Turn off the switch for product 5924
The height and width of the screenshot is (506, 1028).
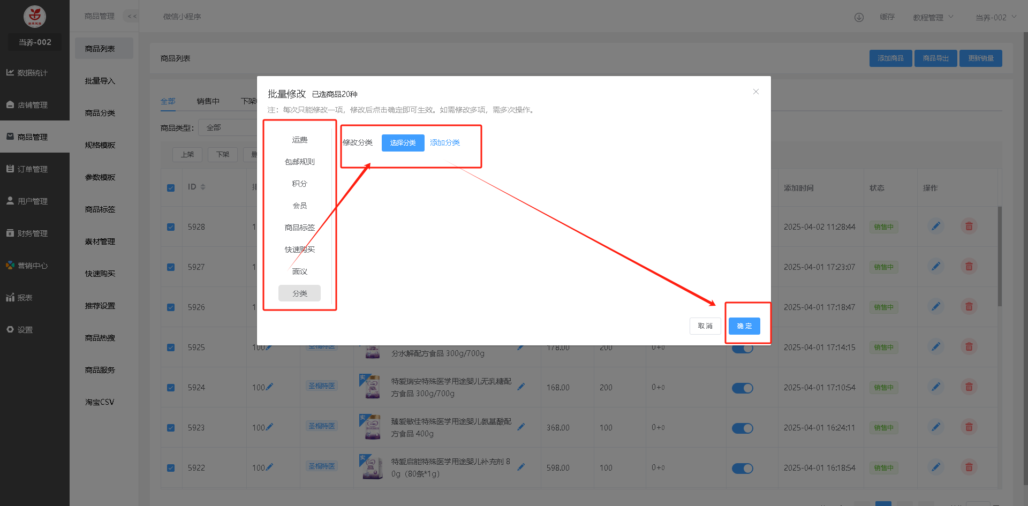[742, 388]
